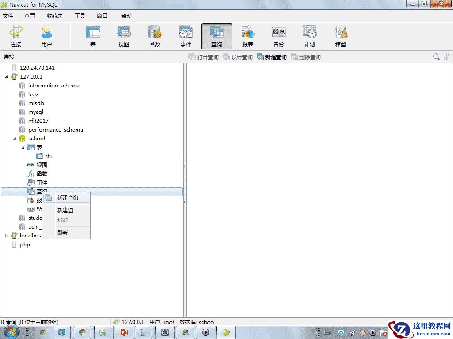Open the 连接 (Connection) toolbar button
The image size is (453, 339).
pos(15,36)
